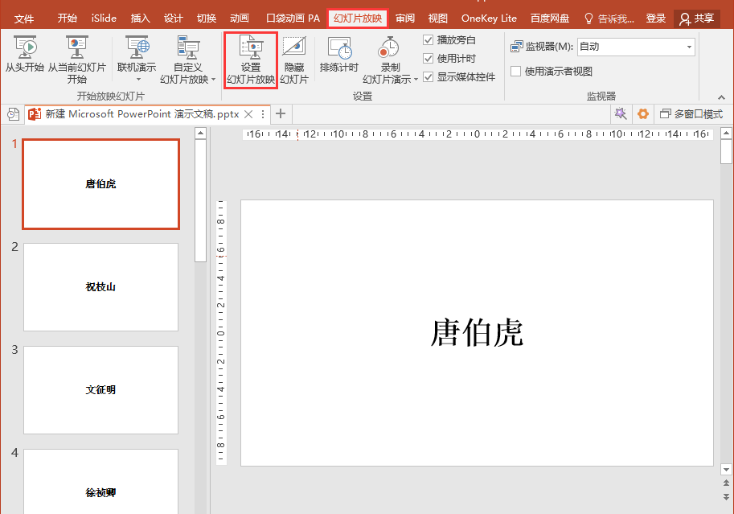This screenshot has height=514, width=734.
Task: Click Multi-window mode (多窗口模式) button
Action: click(691, 114)
